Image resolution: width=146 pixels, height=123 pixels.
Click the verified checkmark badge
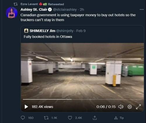[50, 10]
